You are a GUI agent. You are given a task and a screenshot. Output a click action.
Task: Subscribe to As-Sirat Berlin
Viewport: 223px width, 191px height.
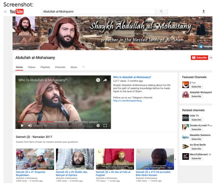coord(196,149)
